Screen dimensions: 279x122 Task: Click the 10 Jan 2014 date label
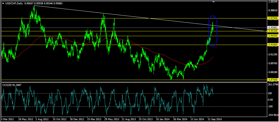[163, 119]
